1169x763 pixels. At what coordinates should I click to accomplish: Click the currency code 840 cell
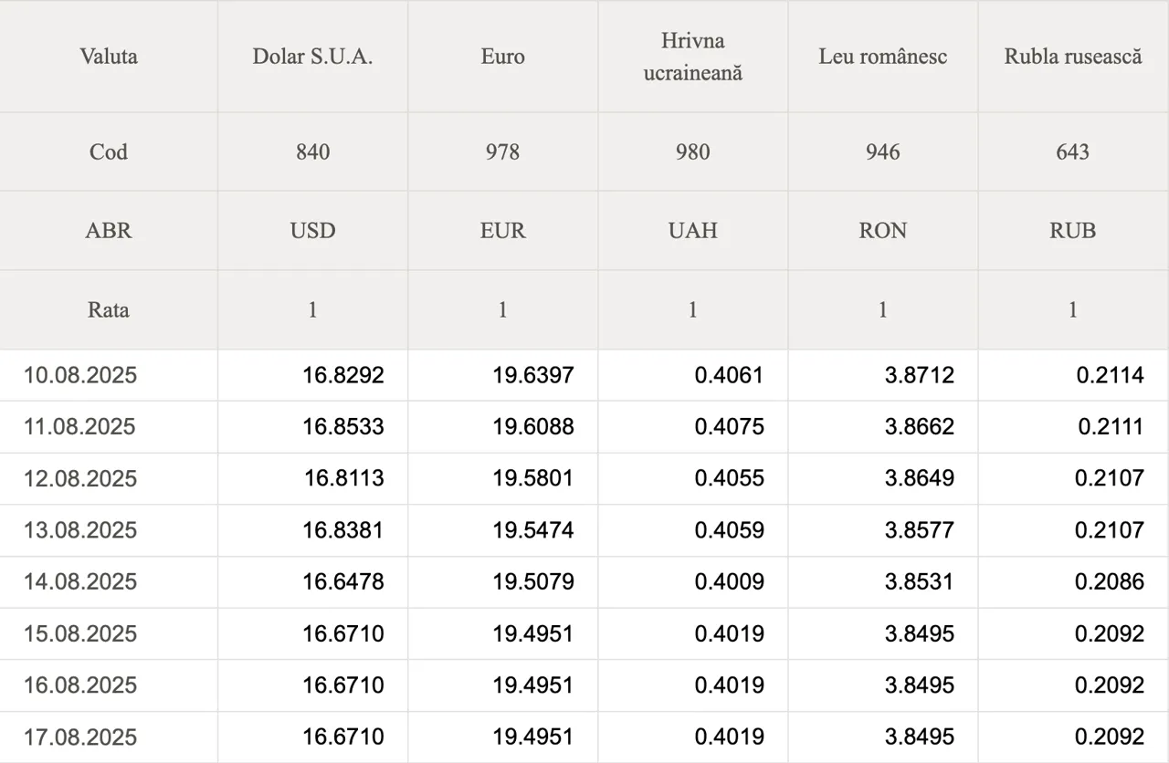312,152
